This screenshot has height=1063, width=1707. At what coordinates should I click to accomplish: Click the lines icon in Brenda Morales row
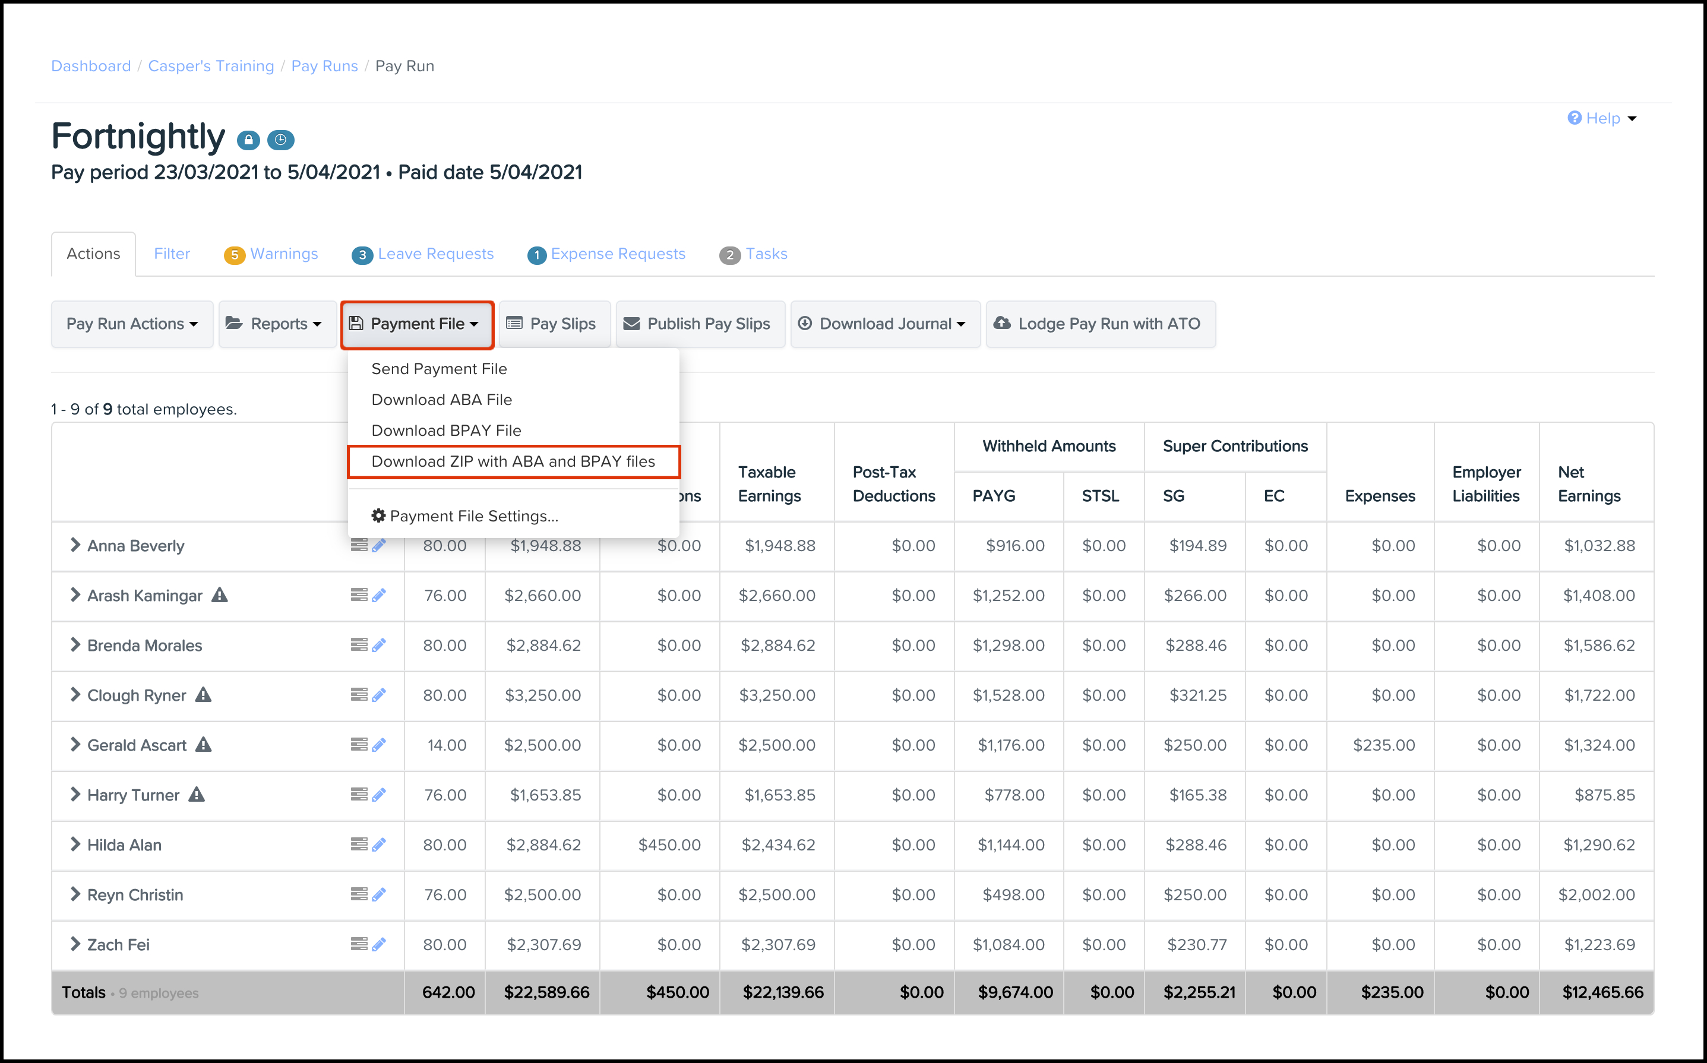coord(359,645)
